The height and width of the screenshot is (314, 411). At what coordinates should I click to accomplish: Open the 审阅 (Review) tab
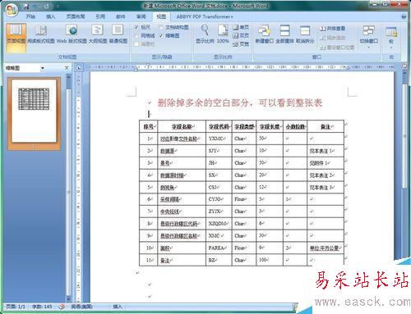141,16
